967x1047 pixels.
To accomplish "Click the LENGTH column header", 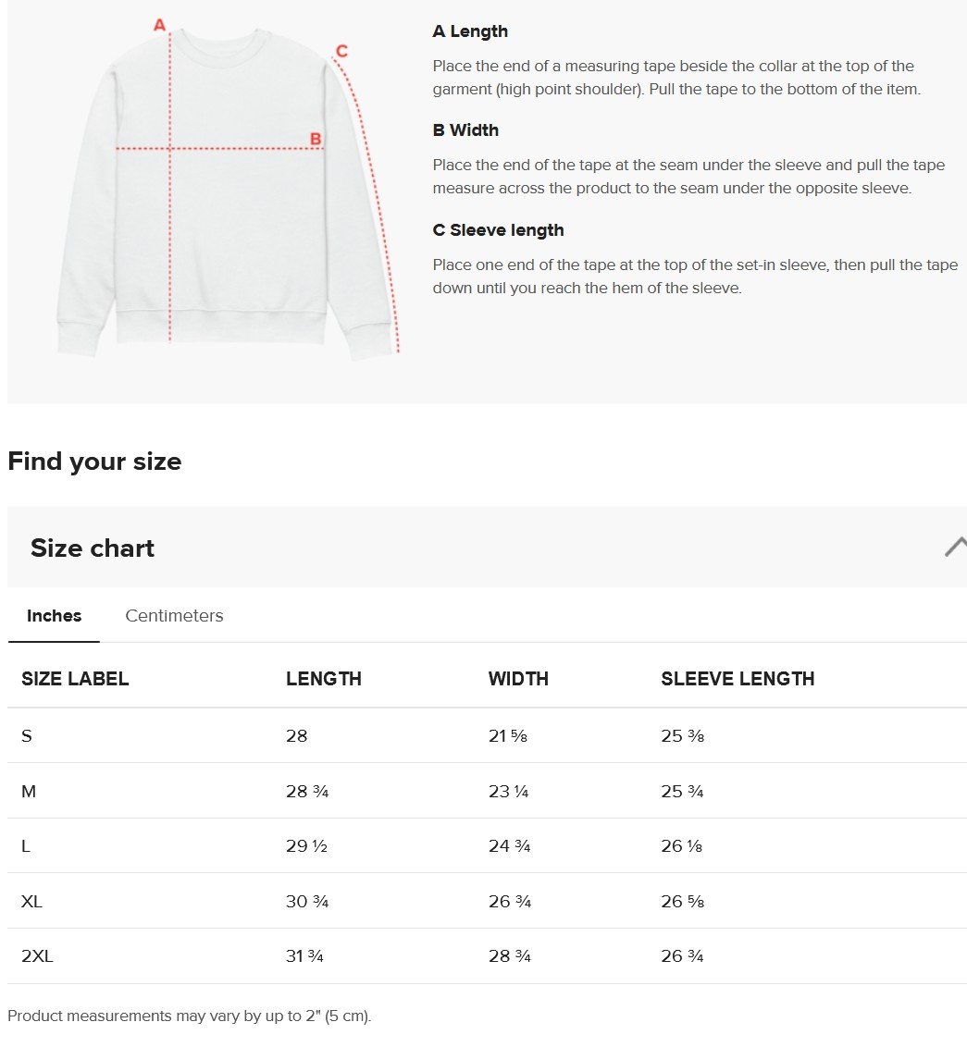I will pyautogui.click(x=324, y=678).
